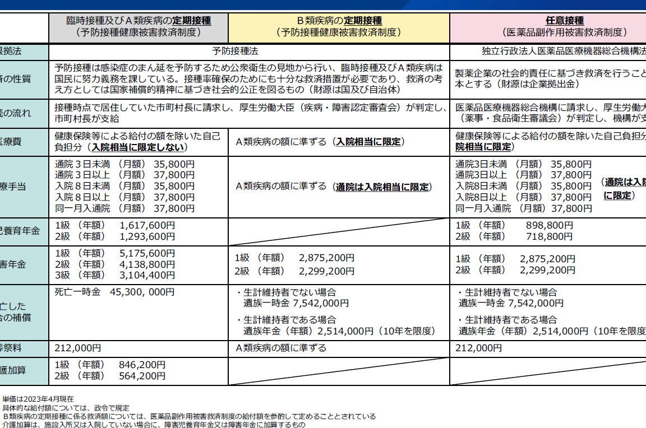Select '遺族年金(年額)2,514,000円' in the B類疾病 column
This screenshot has width=646, height=428.
pos(308,331)
